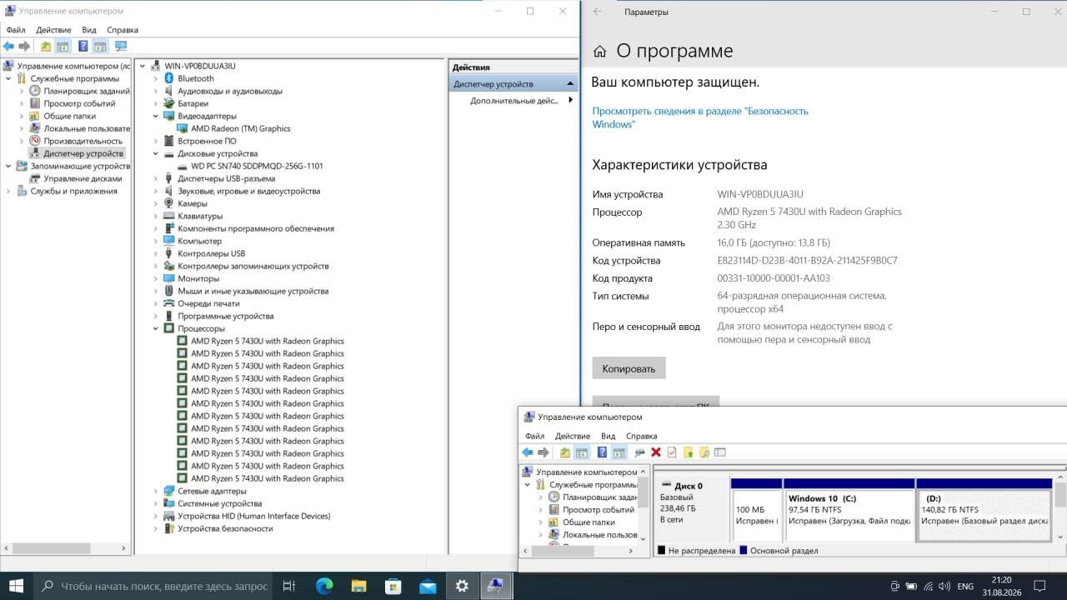
Task: Open Вид menu in Device Manager window
Action: click(x=89, y=30)
